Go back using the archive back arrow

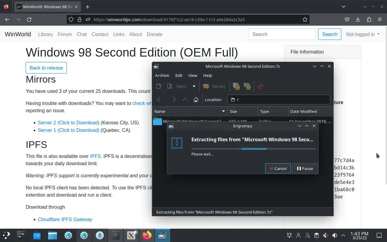click(159, 100)
